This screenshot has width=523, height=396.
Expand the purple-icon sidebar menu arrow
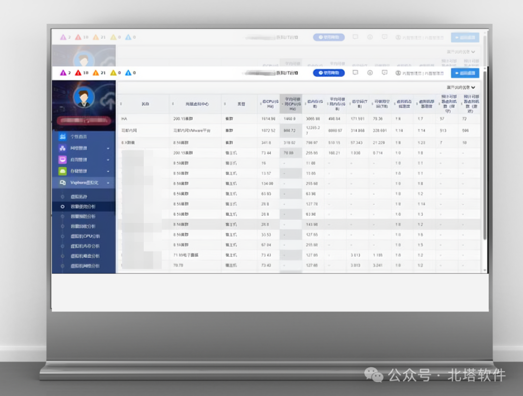[108, 148]
